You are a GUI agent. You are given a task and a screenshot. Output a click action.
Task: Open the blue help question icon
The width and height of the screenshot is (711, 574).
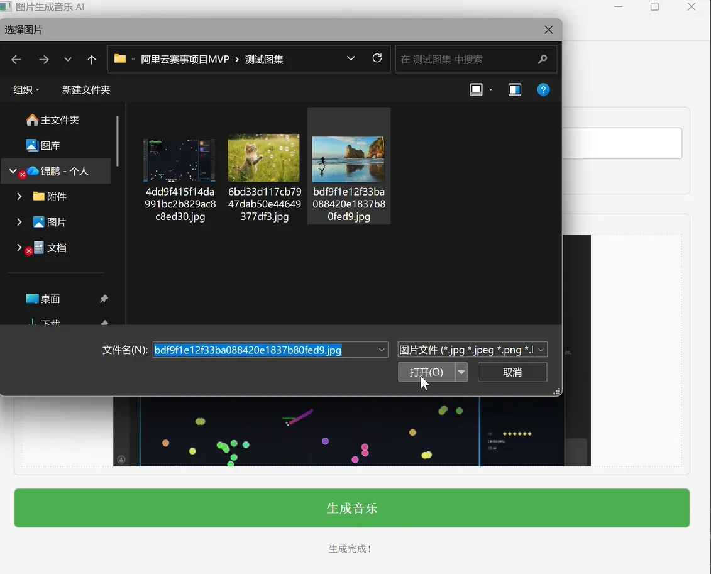[x=543, y=90]
